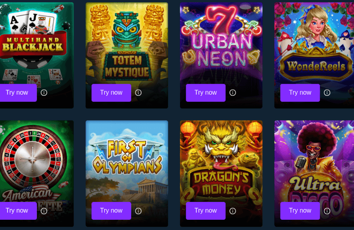Select the Totem Mystique game artwork
This screenshot has height=230, width=354.
(x=127, y=43)
